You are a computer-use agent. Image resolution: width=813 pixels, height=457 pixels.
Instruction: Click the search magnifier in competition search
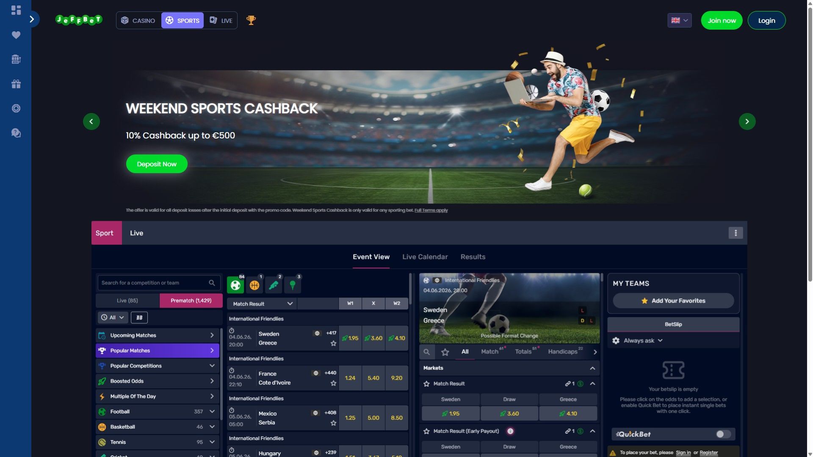point(212,283)
